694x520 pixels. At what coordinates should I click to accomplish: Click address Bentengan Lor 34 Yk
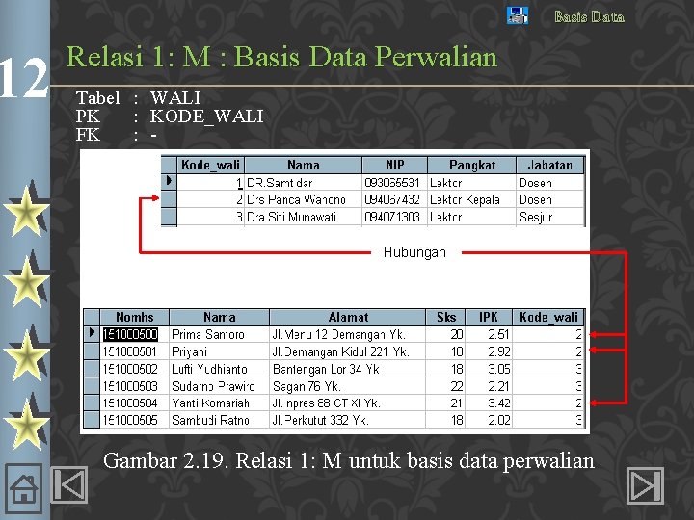326,369
